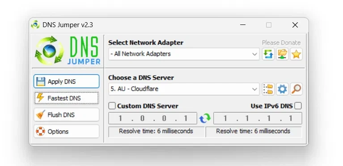Viewport: 343px width, 166px height.
Task: Swap DNS addresses with the arrows icon
Action: (205, 118)
